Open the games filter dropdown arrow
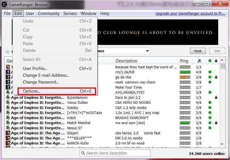 pyautogui.click(x=147, y=51)
